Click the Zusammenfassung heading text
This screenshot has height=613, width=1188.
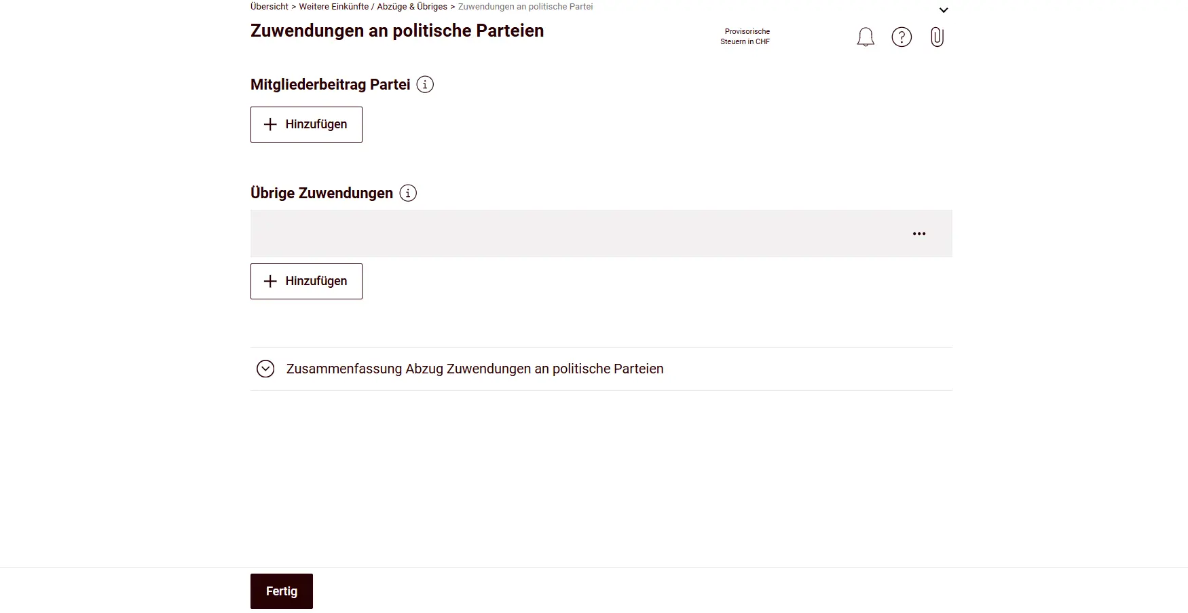[474, 369]
